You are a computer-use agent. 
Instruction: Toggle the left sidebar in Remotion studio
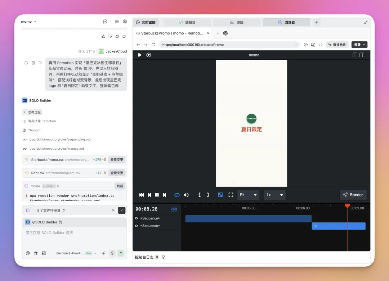pyautogui.click(x=355, y=55)
